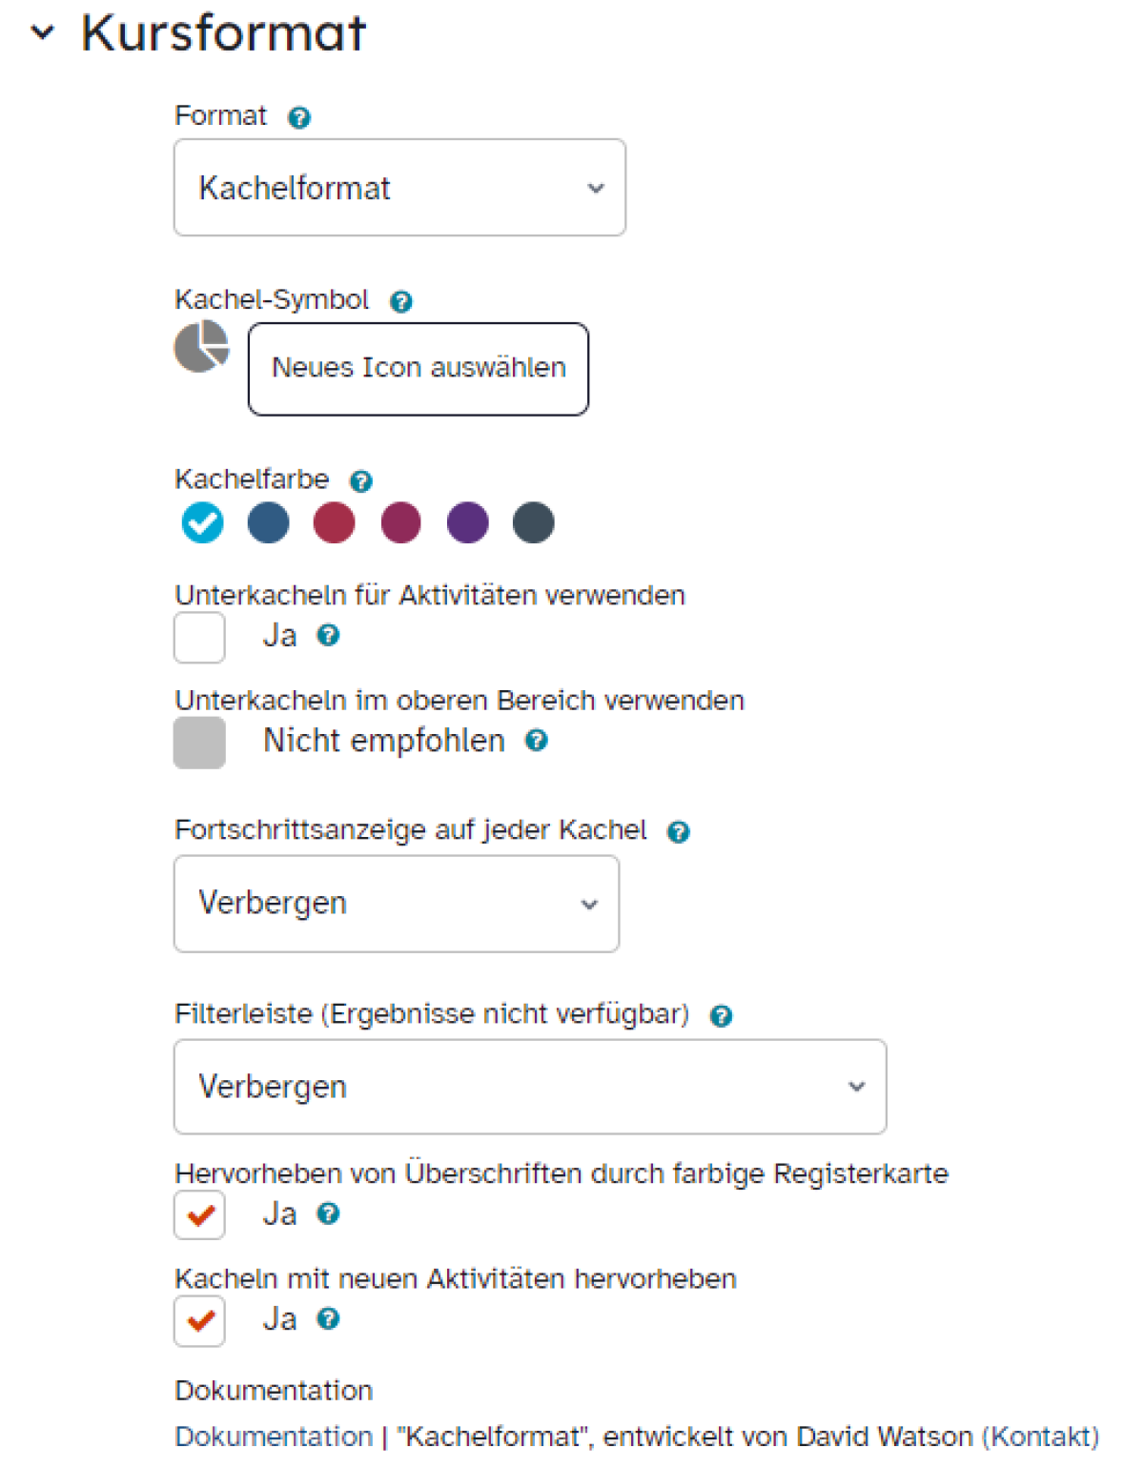Uncheck Kacheln mit neuen Aktivitäten hervorheben
This screenshot has height=1468, width=1144.
click(x=199, y=1320)
